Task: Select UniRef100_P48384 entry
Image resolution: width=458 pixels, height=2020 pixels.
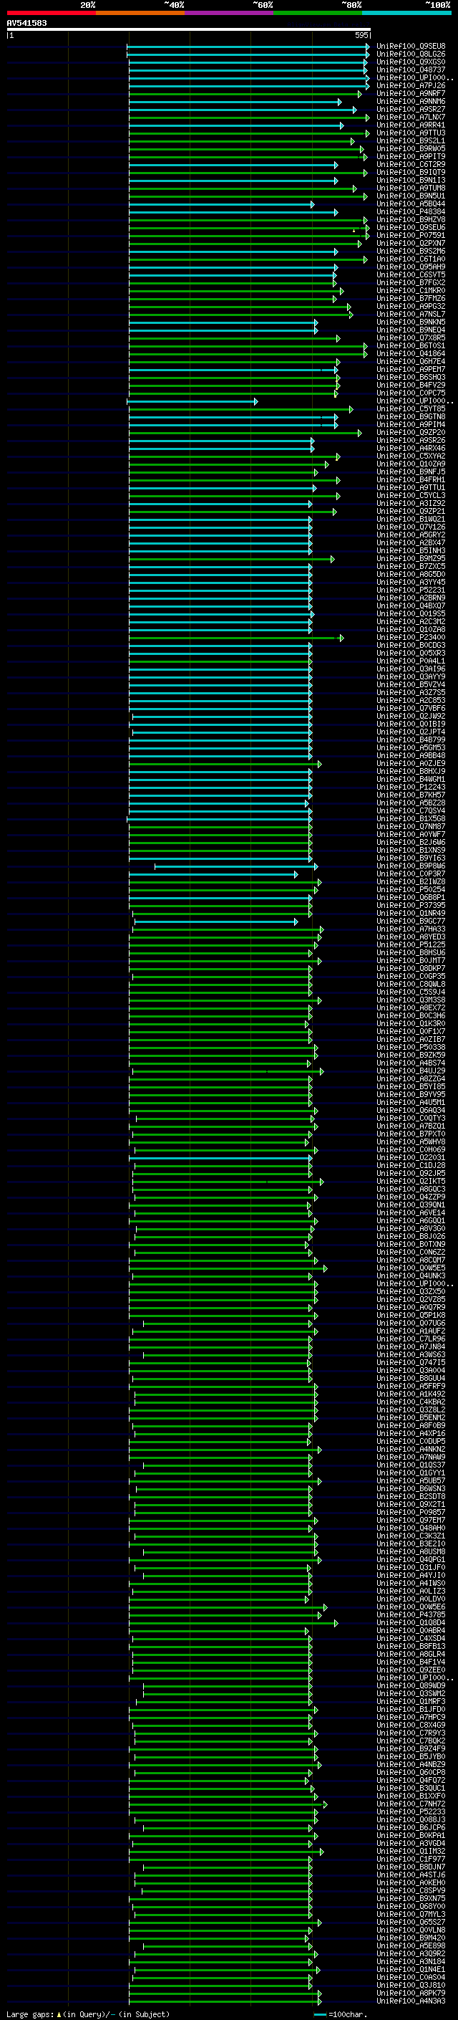Action: tap(411, 211)
